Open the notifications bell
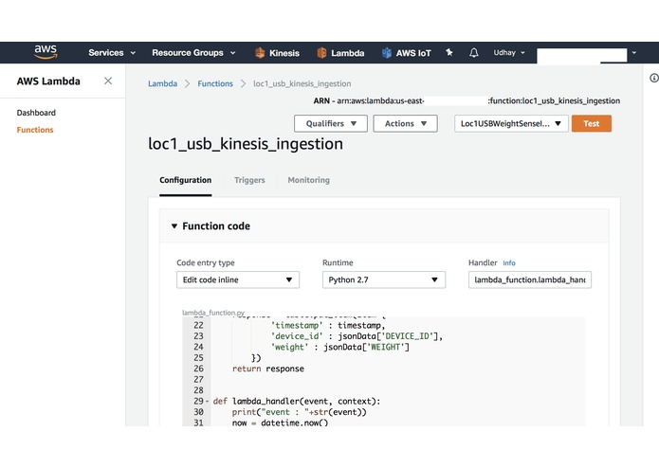 pyautogui.click(x=473, y=53)
